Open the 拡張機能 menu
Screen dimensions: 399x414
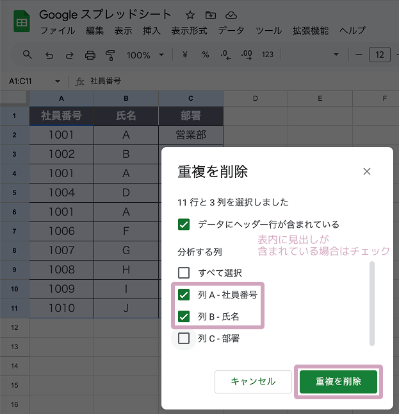pyautogui.click(x=311, y=31)
